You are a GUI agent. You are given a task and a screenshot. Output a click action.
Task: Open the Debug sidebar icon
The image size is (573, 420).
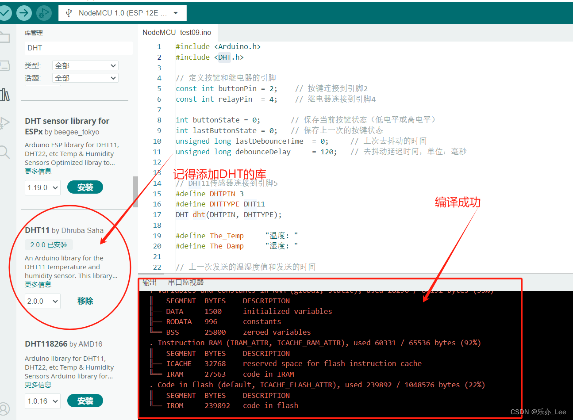click(x=4, y=123)
